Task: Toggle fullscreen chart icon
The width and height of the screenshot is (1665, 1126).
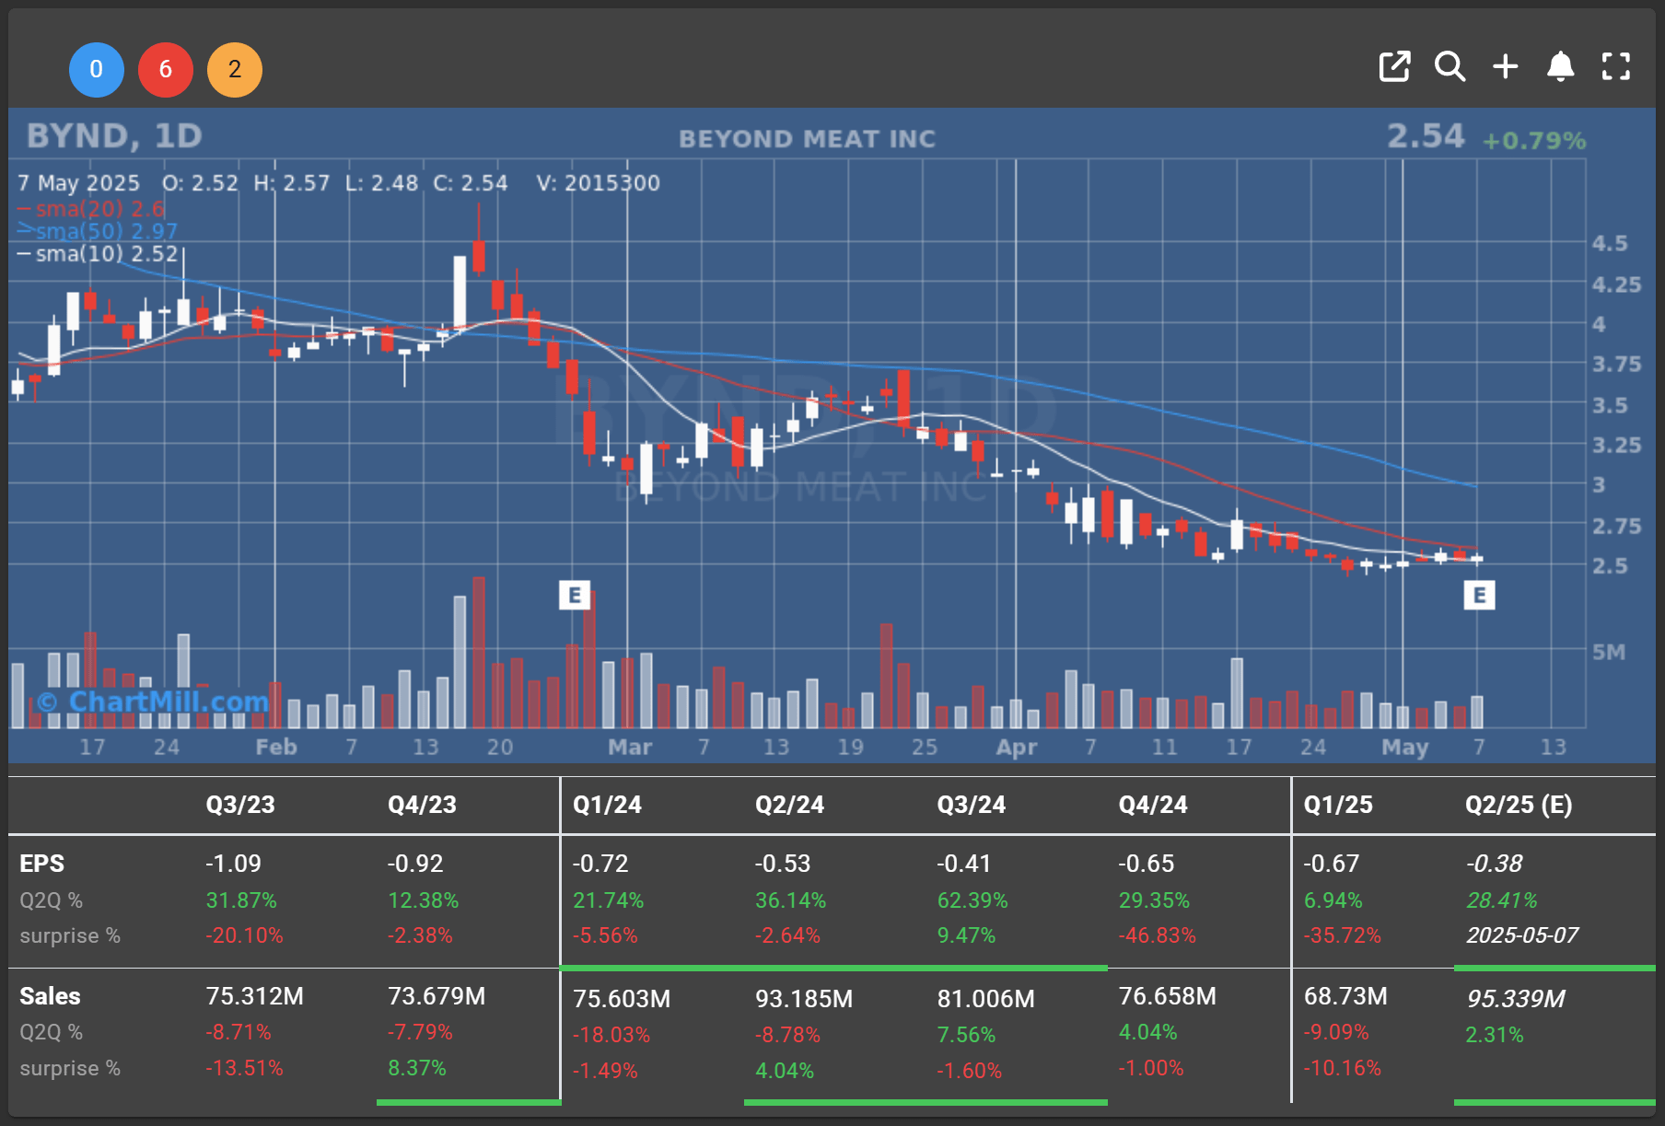Action: (x=1616, y=66)
